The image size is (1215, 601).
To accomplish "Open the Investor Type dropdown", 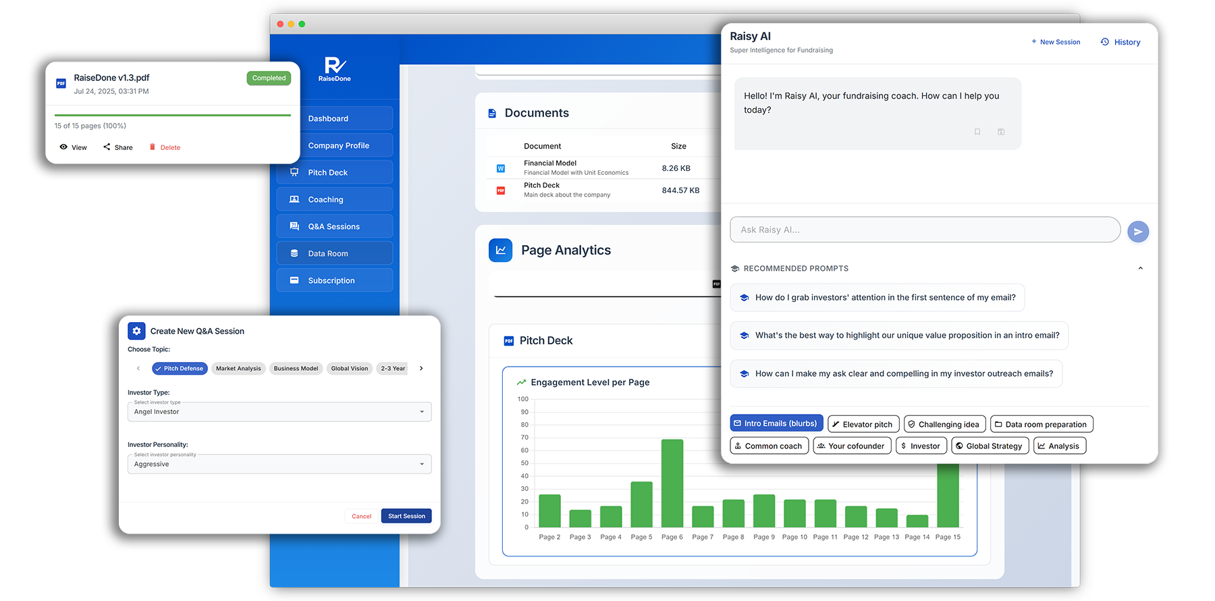I will pos(279,412).
